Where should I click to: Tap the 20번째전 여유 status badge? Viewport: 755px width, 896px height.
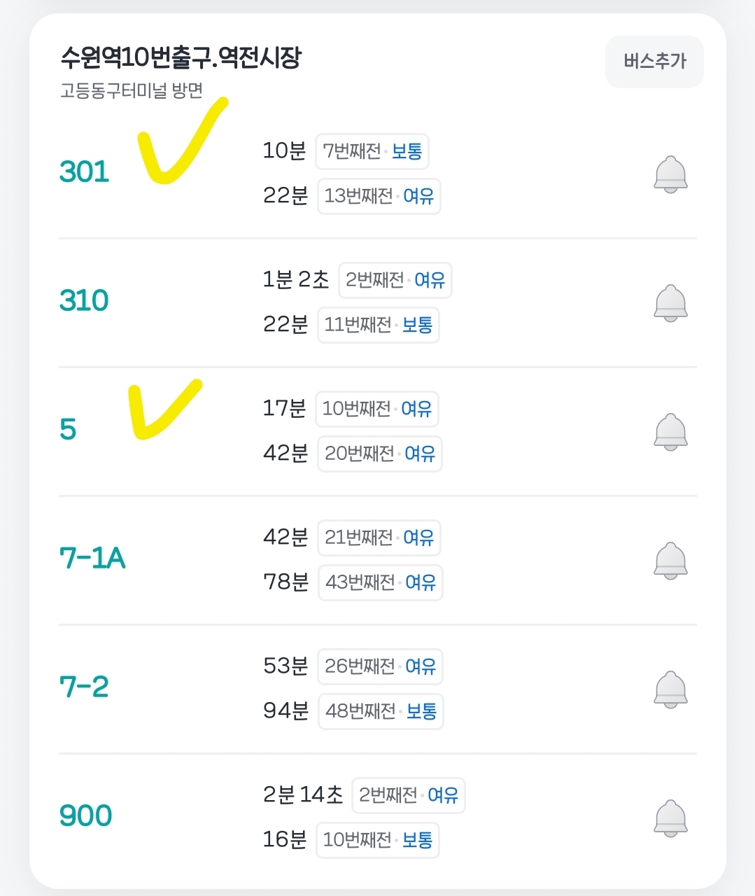[380, 454]
